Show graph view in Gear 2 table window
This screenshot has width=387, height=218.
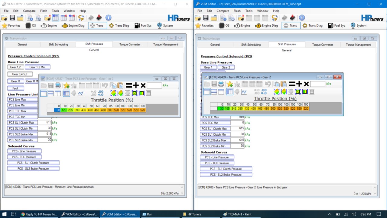coord(244,92)
